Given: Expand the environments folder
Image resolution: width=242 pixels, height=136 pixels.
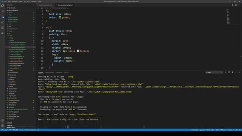Looking at the screenshot, I should pyautogui.click(x=14, y=73).
